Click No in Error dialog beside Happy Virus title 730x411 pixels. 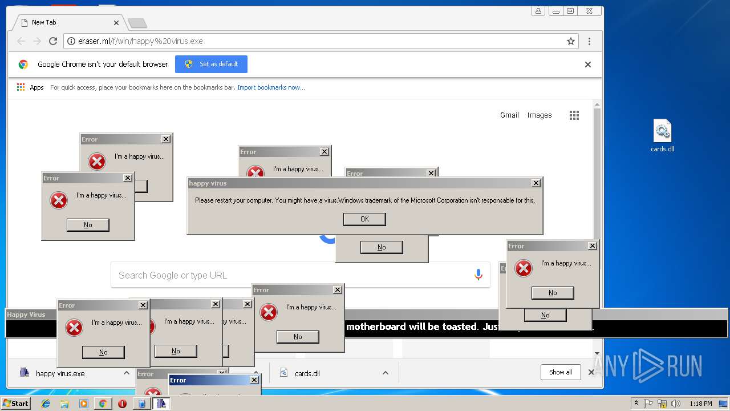103,352
